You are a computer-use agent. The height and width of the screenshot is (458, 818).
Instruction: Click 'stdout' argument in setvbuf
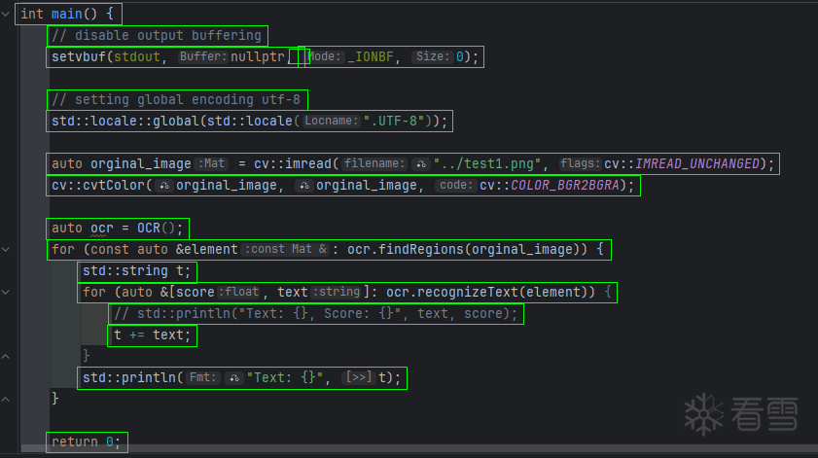coord(137,56)
